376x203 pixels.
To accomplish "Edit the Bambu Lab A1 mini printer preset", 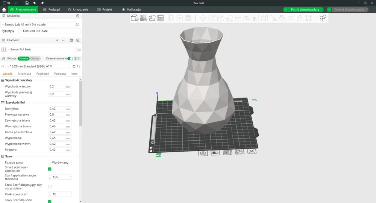I will pos(77,24).
